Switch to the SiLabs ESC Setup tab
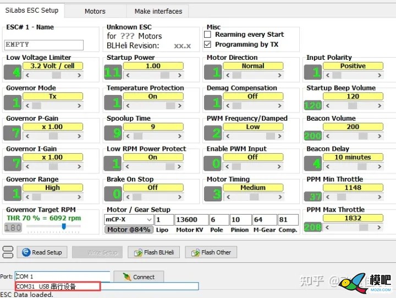The width and height of the screenshot is (396, 298). (32, 10)
